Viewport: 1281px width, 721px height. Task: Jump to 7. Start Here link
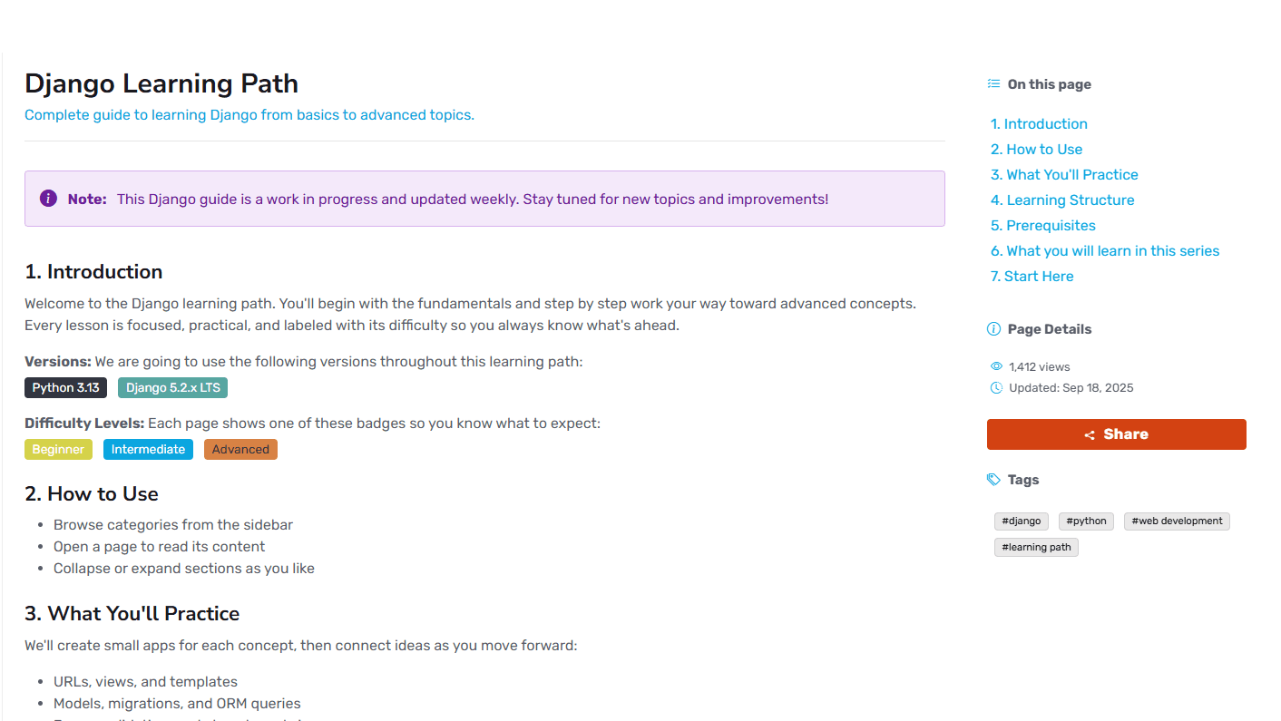pyautogui.click(x=1032, y=276)
